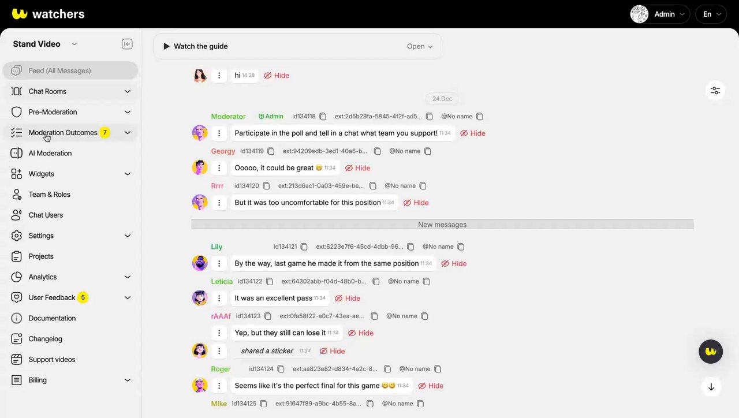Image resolution: width=739 pixels, height=418 pixels.
Task: Collapse the sidebar with the panel icon
Action: (x=127, y=44)
